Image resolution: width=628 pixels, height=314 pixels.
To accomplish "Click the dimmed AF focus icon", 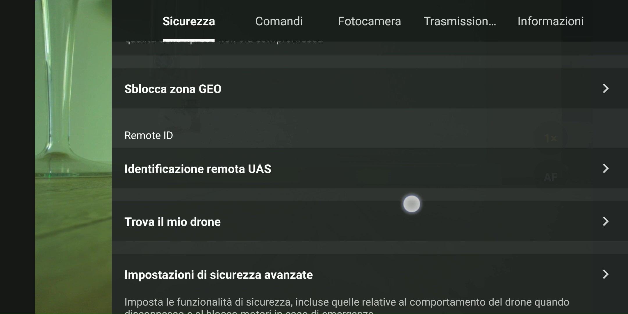I will [550, 177].
